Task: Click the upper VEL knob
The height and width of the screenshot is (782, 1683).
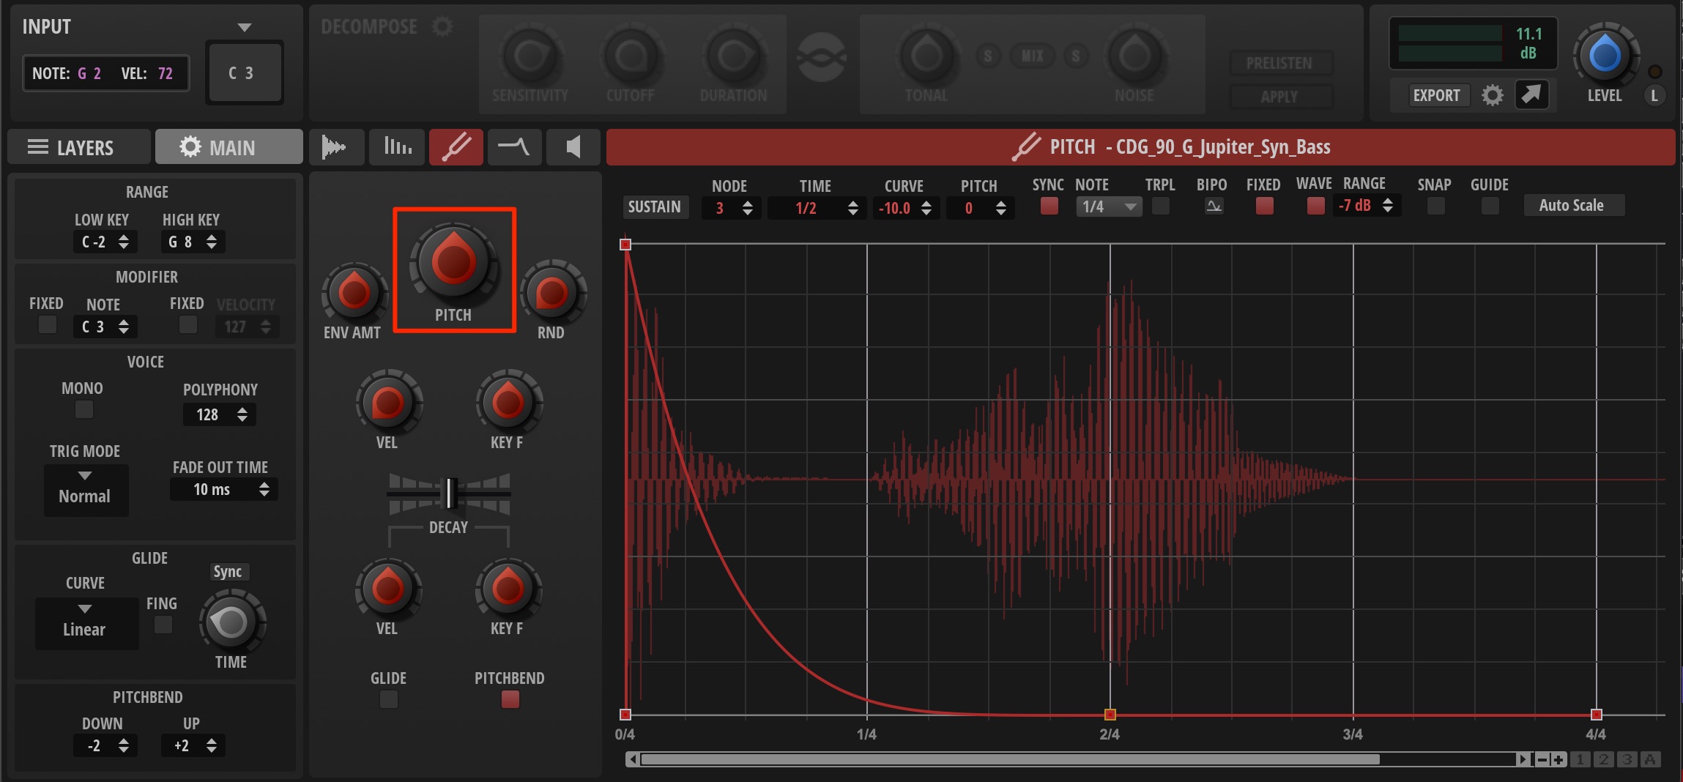Action: (x=387, y=402)
